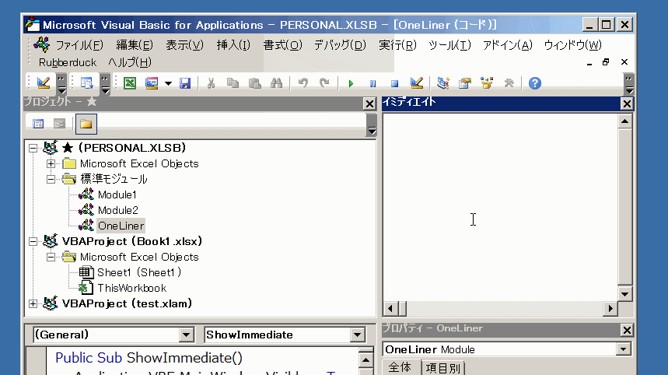Open the Insert object dropdown arrow
Screen dimensions: 668x375
(x=168, y=83)
